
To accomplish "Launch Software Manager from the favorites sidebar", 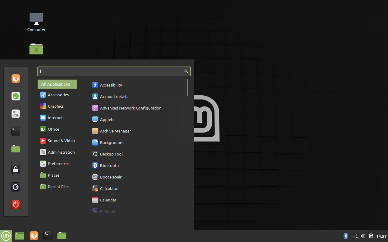I will tap(16, 96).
